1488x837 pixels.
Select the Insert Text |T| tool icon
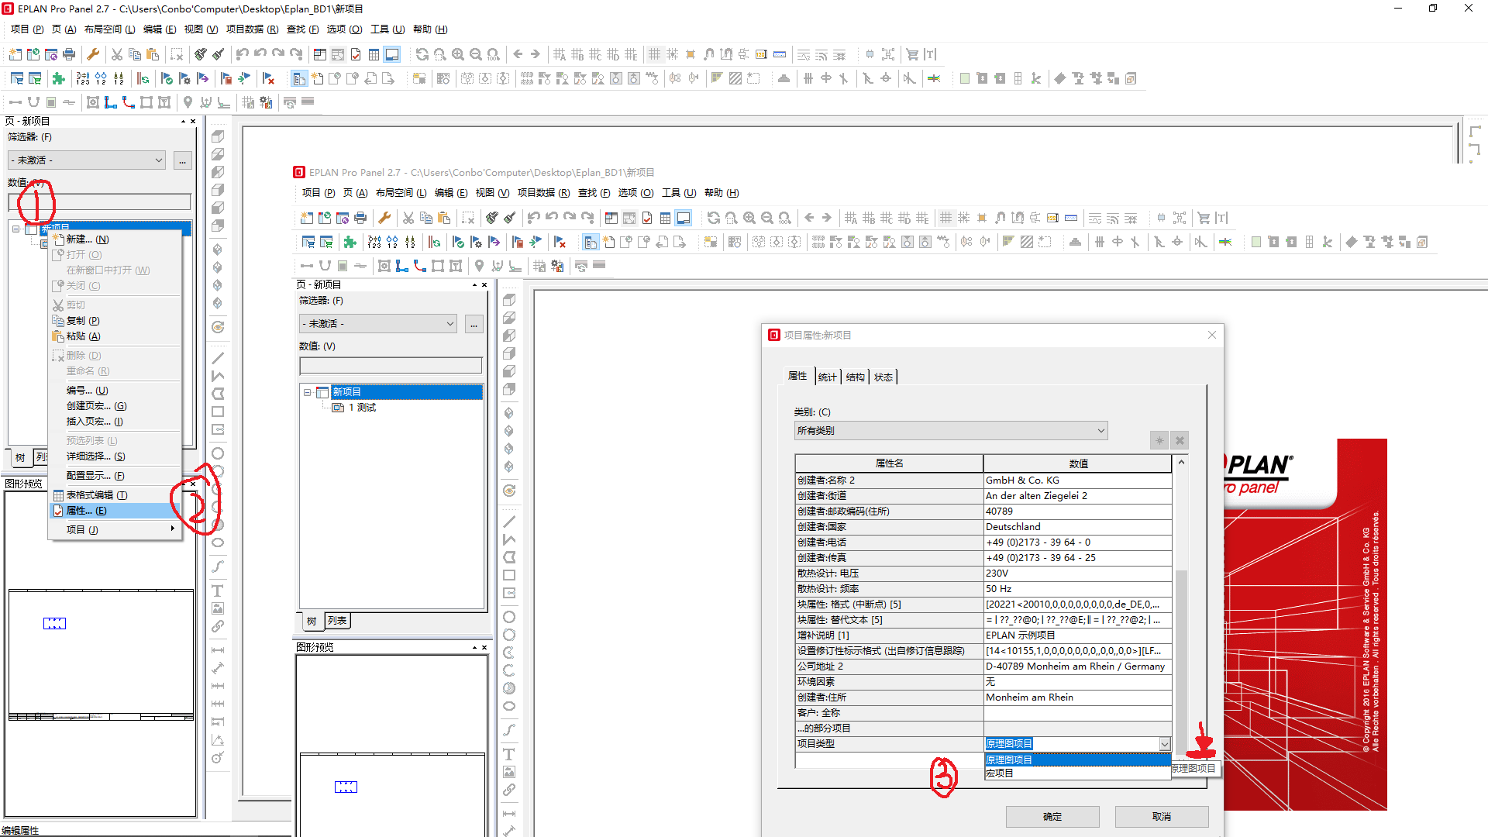[932, 54]
